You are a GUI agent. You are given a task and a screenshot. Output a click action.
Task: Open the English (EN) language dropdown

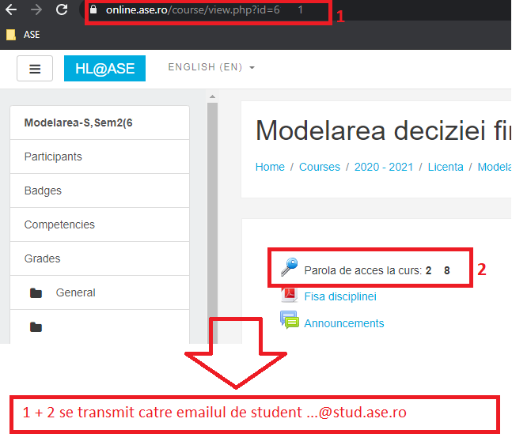(211, 68)
